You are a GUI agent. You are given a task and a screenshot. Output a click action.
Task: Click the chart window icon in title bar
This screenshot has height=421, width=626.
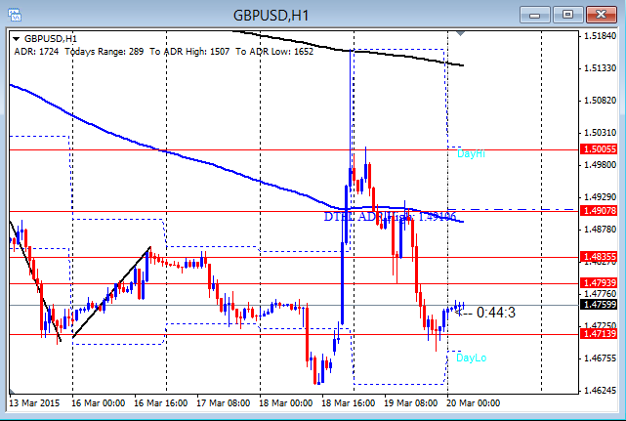15,16
